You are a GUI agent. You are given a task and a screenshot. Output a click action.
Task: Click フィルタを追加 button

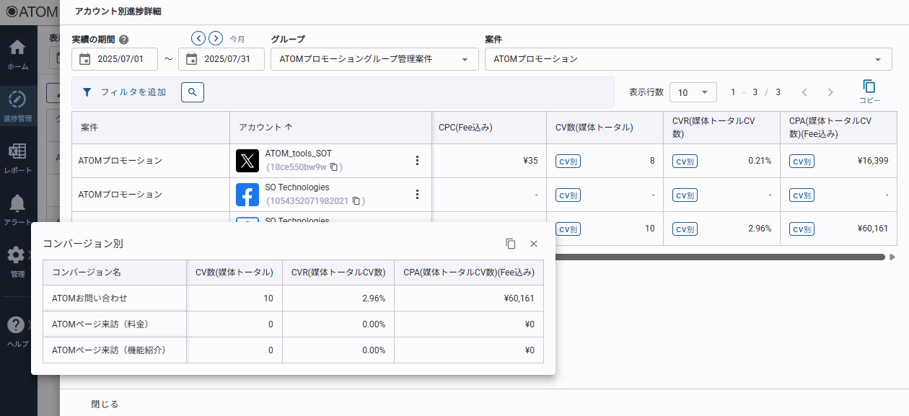[x=124, y=92]
